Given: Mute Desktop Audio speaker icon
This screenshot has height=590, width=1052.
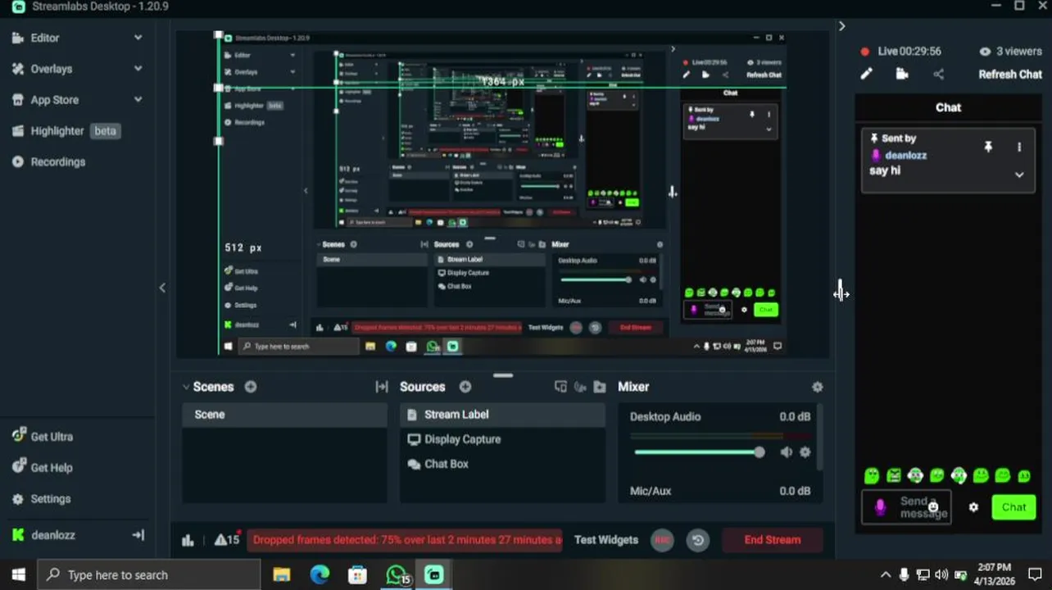Looking at the screenshot, I should point(786,452).
